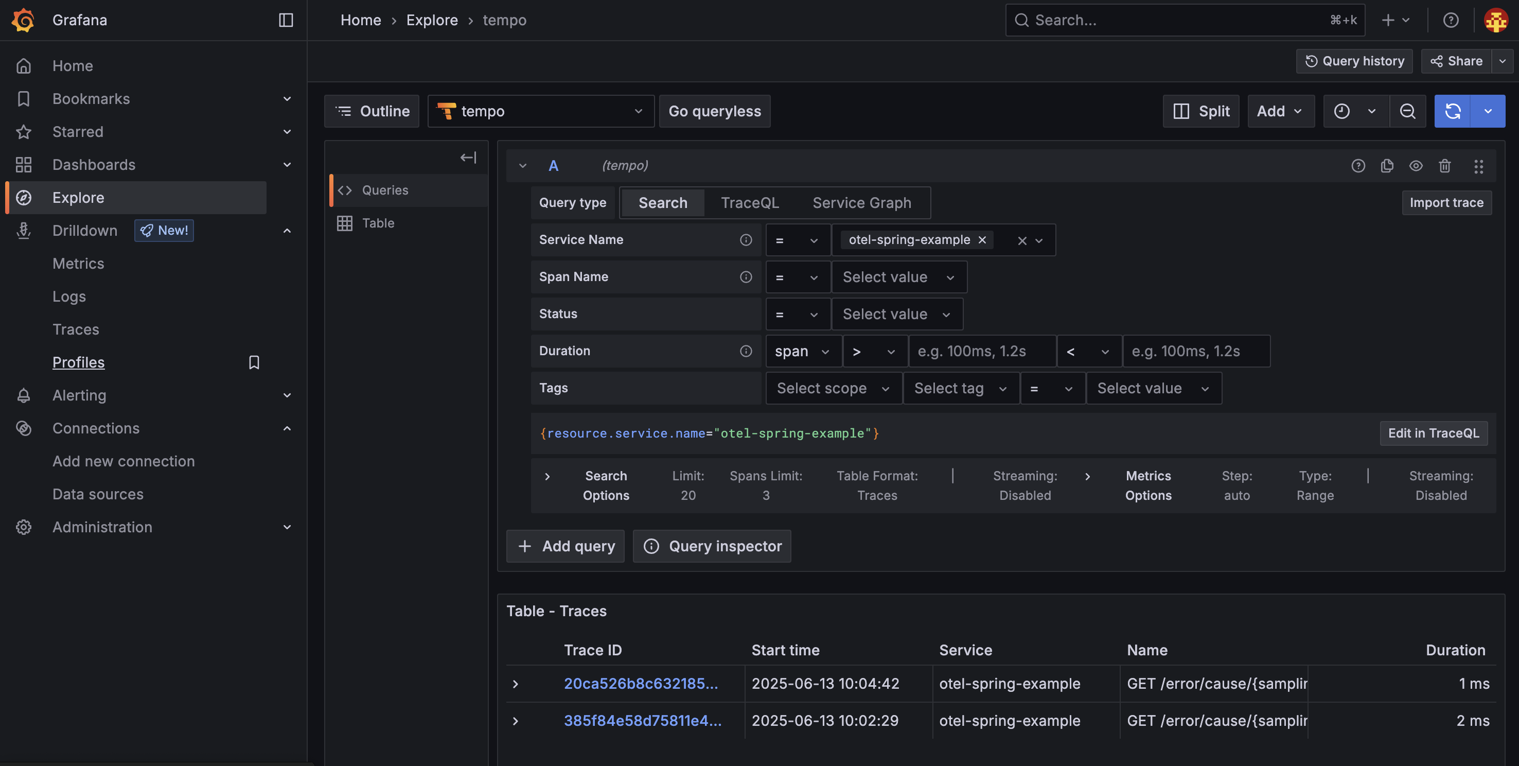
Task: Open trace ID link 20ca526b8c632185
Action: point(641,684)
